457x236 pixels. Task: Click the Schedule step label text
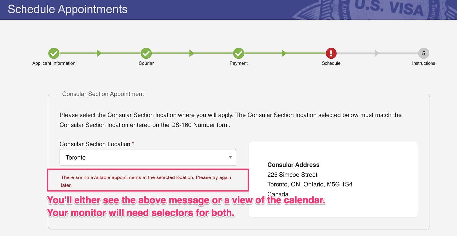(331, 63)
